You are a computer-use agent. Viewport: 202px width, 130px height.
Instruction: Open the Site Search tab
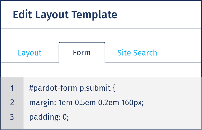(x=137, y=53)
